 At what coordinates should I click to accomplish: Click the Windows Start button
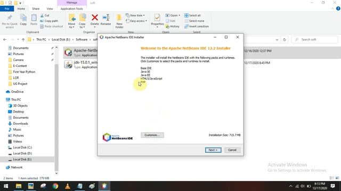click(6, 186)
